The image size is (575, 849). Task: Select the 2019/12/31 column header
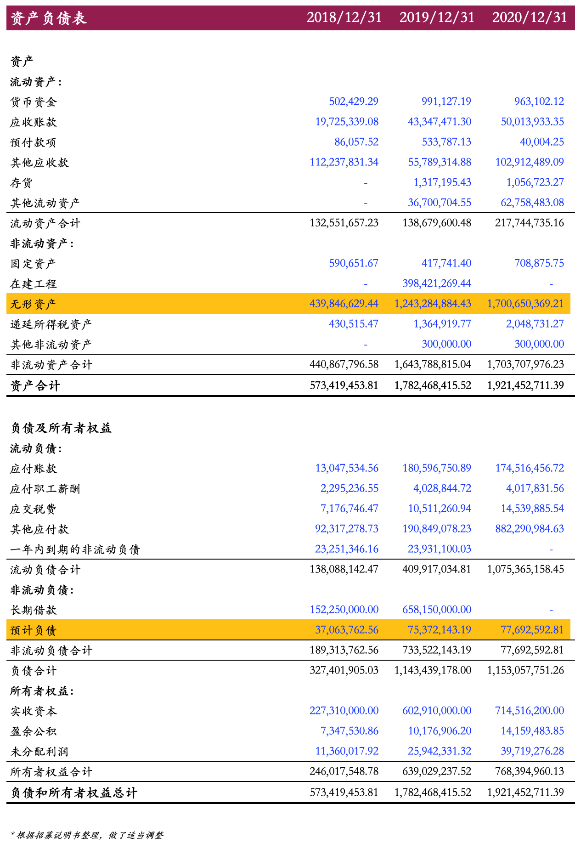tap(437, 17)
